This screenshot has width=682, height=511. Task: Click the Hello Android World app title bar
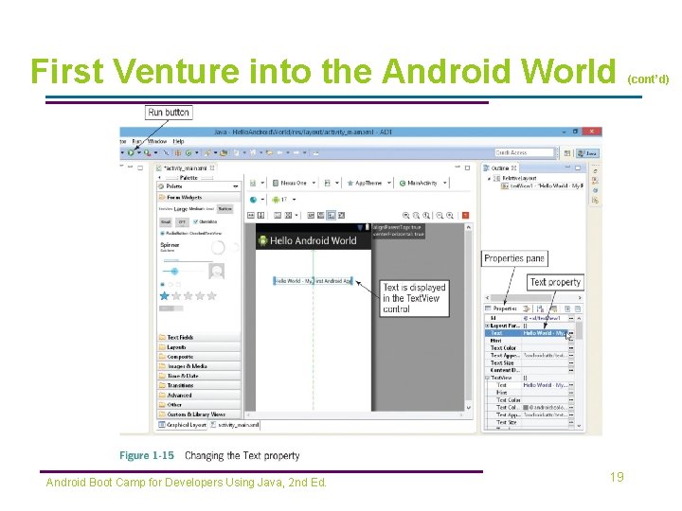click(x=314, y=240)
